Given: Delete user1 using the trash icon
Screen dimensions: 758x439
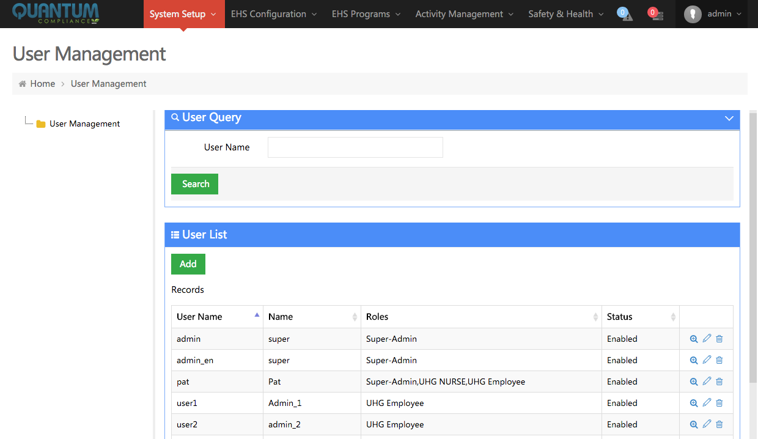Looking at the screenshot, I should point(719,403).
